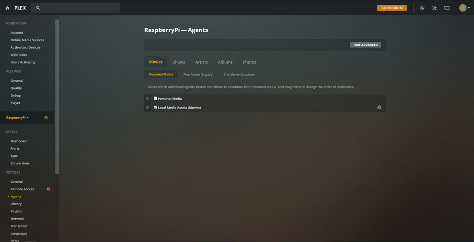Switch to the Artists tab

point(201,62)
